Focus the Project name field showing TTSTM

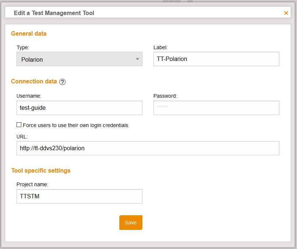(79, 196)
